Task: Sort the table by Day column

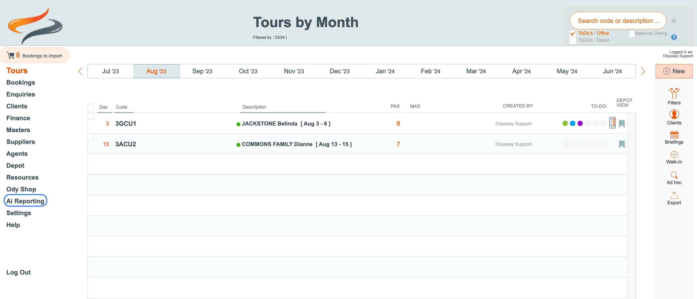Action: tap(103, 107)
